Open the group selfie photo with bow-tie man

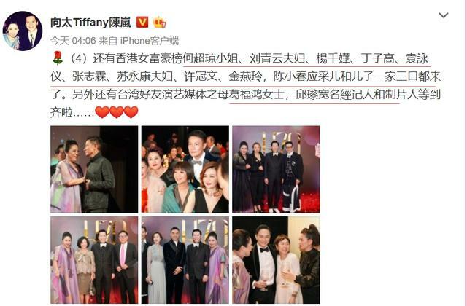[x=185, y=169]
